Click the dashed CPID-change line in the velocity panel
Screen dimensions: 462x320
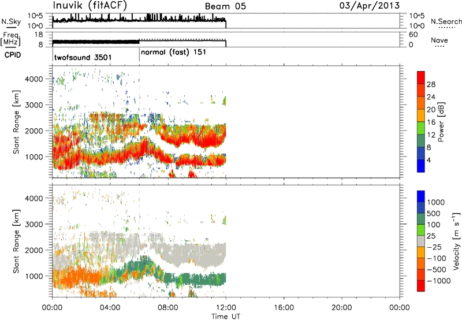(139, 241)
